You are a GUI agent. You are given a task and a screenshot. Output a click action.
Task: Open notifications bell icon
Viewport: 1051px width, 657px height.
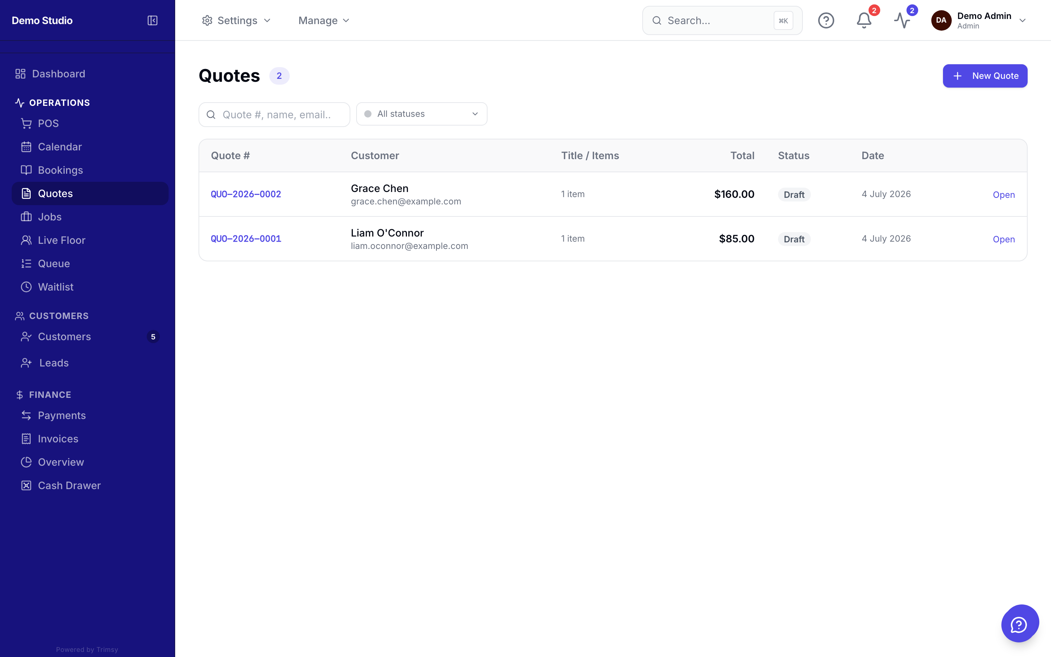(x=864, y=20)
